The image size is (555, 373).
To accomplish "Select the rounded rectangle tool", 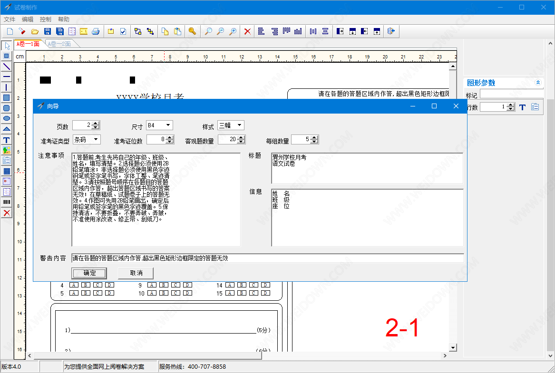I will pos(7,108).
